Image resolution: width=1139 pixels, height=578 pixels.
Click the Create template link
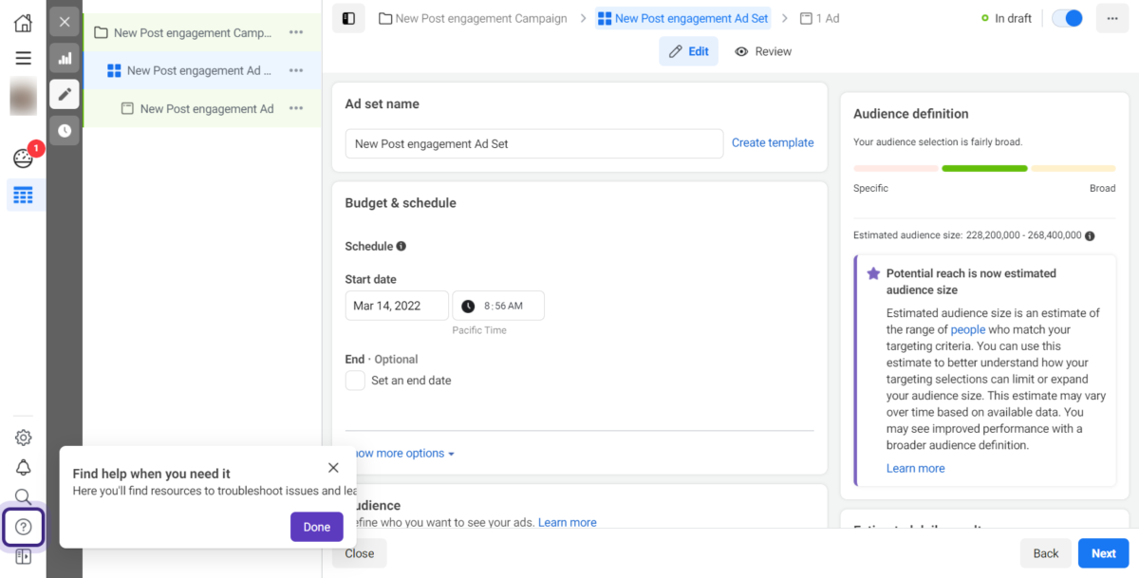(772, 143)
